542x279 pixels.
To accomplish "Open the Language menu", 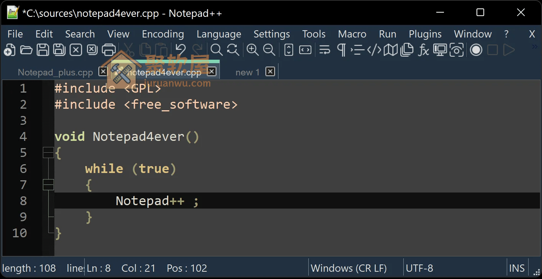I will [x=218, y=34].
